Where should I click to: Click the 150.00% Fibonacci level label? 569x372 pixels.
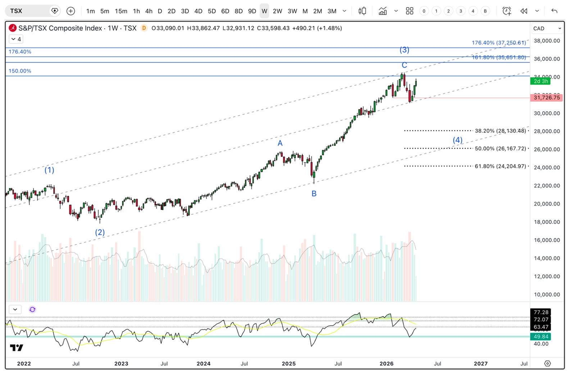[x=20, y=71]
